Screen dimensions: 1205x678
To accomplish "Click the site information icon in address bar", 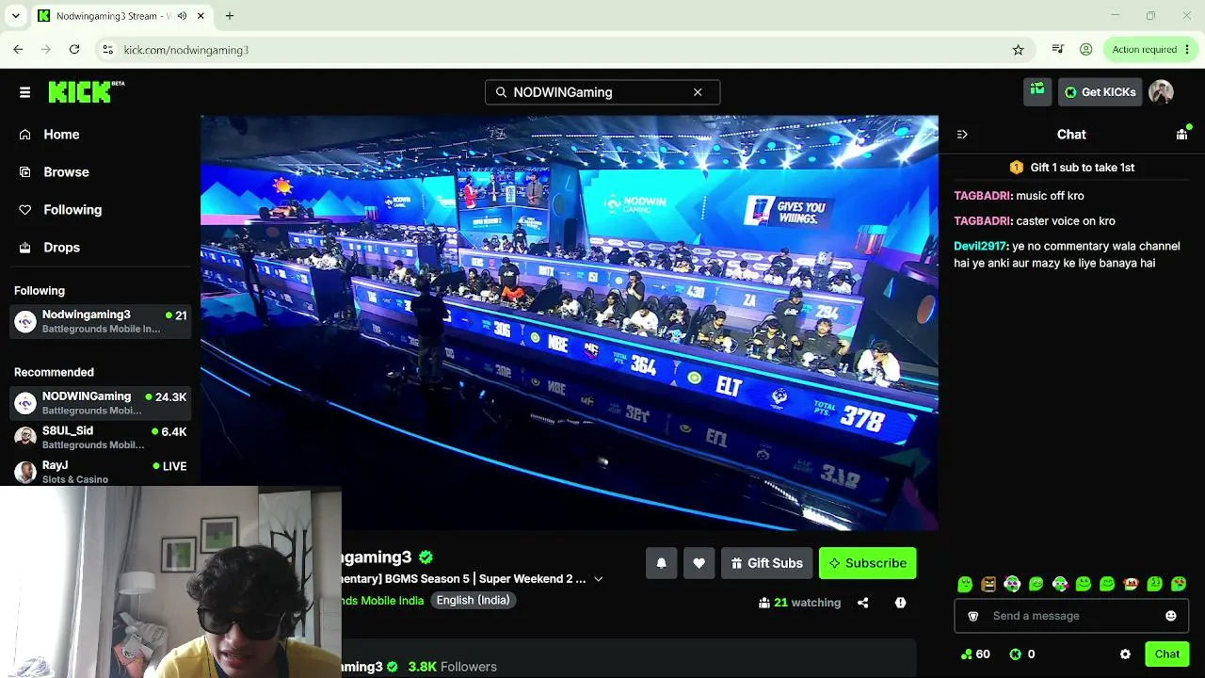I will pos(108,50).
